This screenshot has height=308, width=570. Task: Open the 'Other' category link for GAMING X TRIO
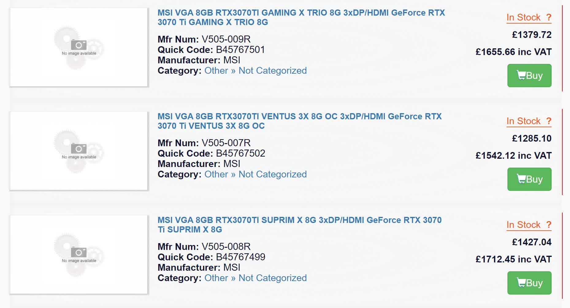216,71
